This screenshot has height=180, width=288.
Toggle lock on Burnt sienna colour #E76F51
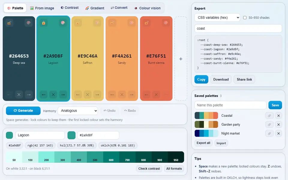146,23
